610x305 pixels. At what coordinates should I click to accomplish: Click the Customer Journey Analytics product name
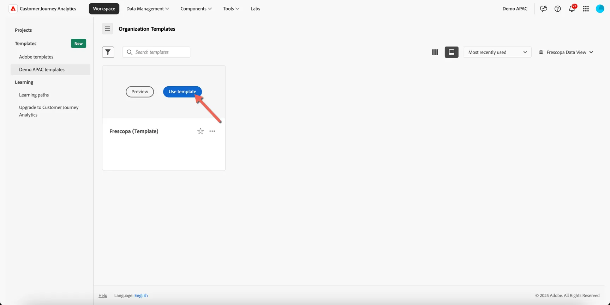[48, 9]
